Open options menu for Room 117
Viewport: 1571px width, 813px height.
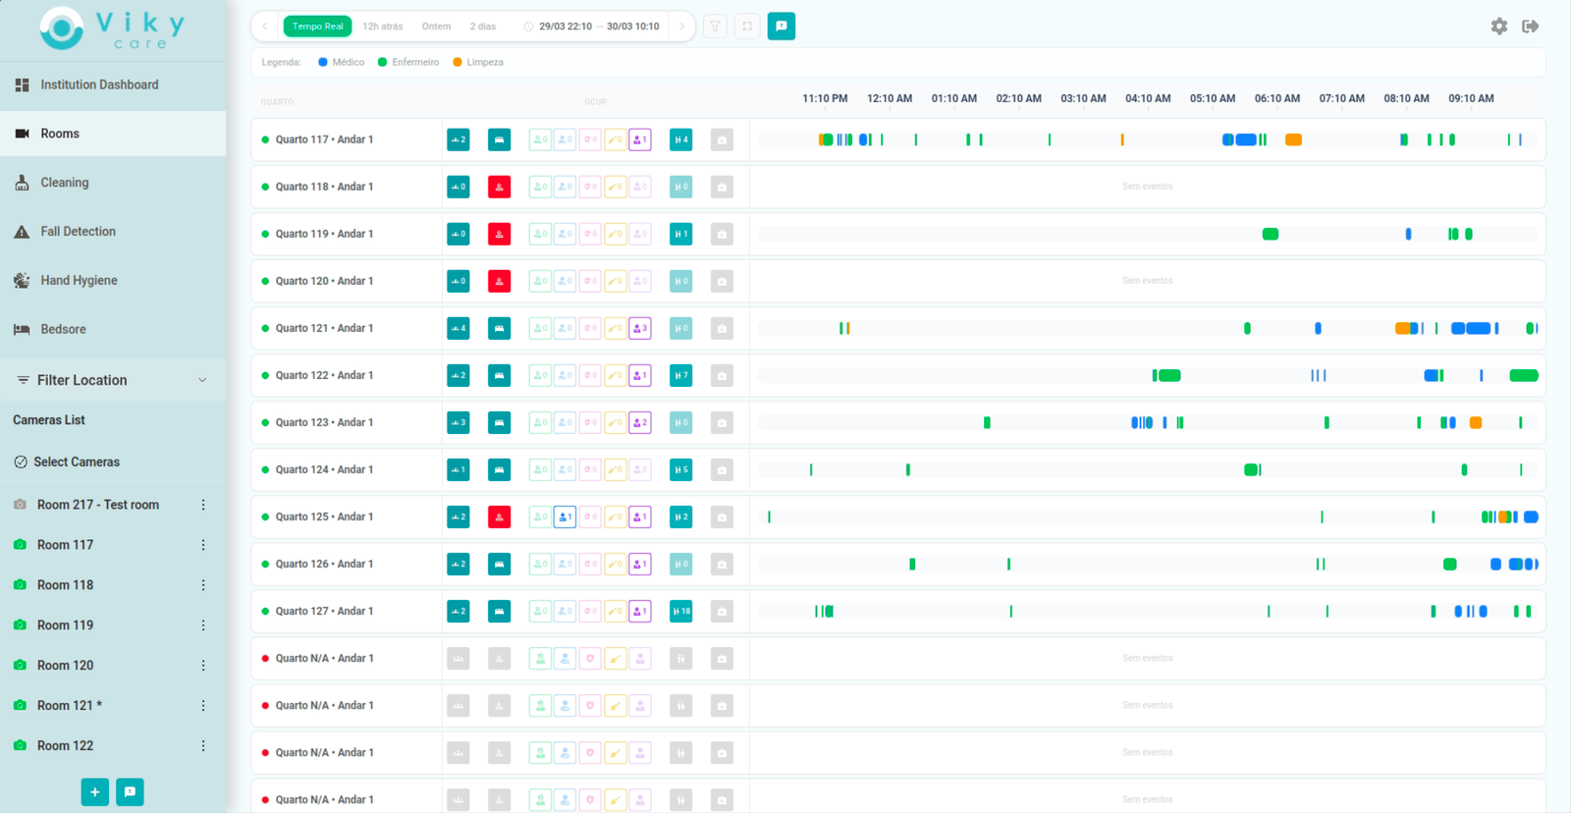(203, 545)
